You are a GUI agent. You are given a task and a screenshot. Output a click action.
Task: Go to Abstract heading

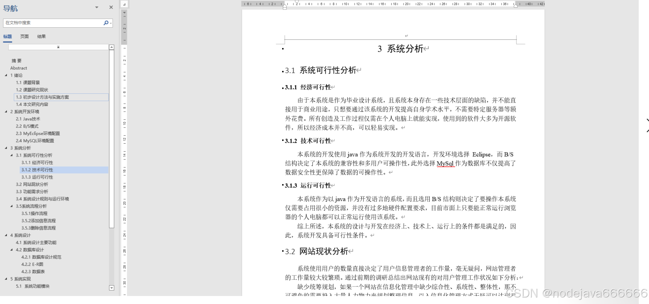[x=19, y=68]
